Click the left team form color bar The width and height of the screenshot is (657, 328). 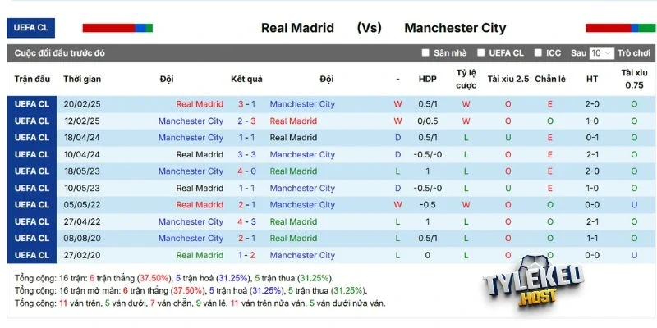click(117, 28)
